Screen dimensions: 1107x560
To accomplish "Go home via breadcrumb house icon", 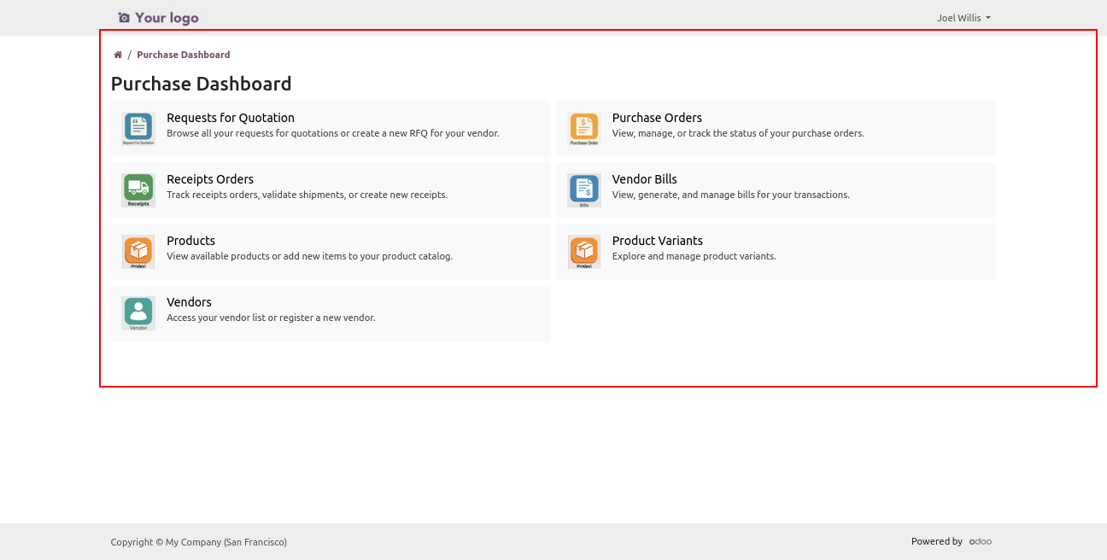I will coord(118,55).
